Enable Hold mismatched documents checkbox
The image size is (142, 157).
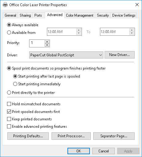click(9, 104)
